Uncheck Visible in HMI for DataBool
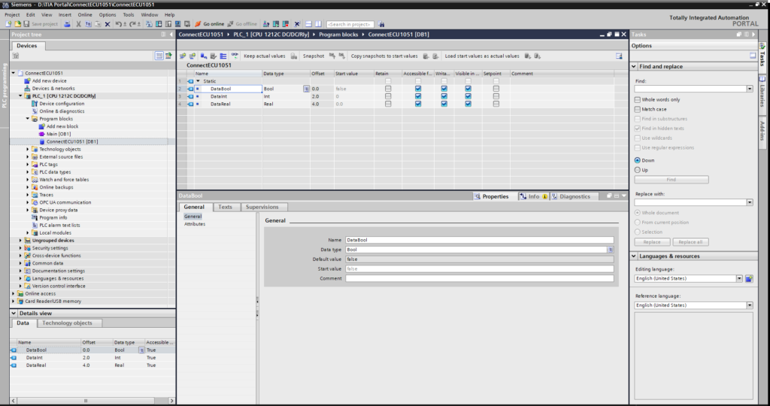 click(x=468, y=89)
